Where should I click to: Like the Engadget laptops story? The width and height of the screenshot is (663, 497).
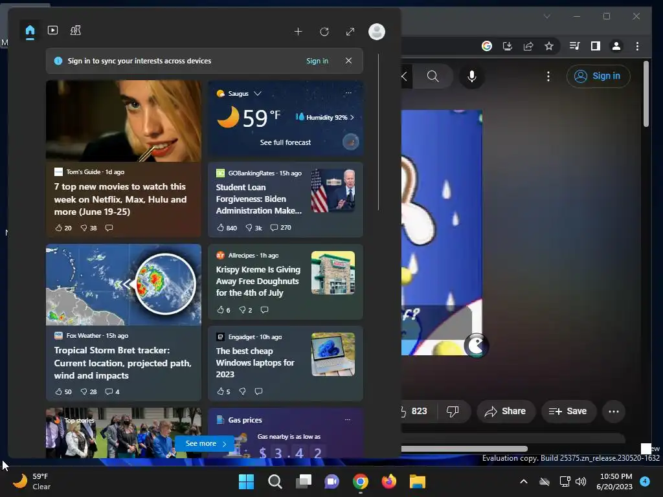click(223, 392)
